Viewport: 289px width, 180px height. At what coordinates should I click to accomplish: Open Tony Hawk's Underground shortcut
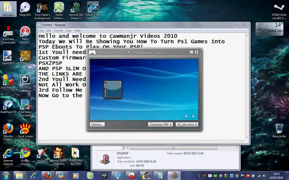coord(42,11)
